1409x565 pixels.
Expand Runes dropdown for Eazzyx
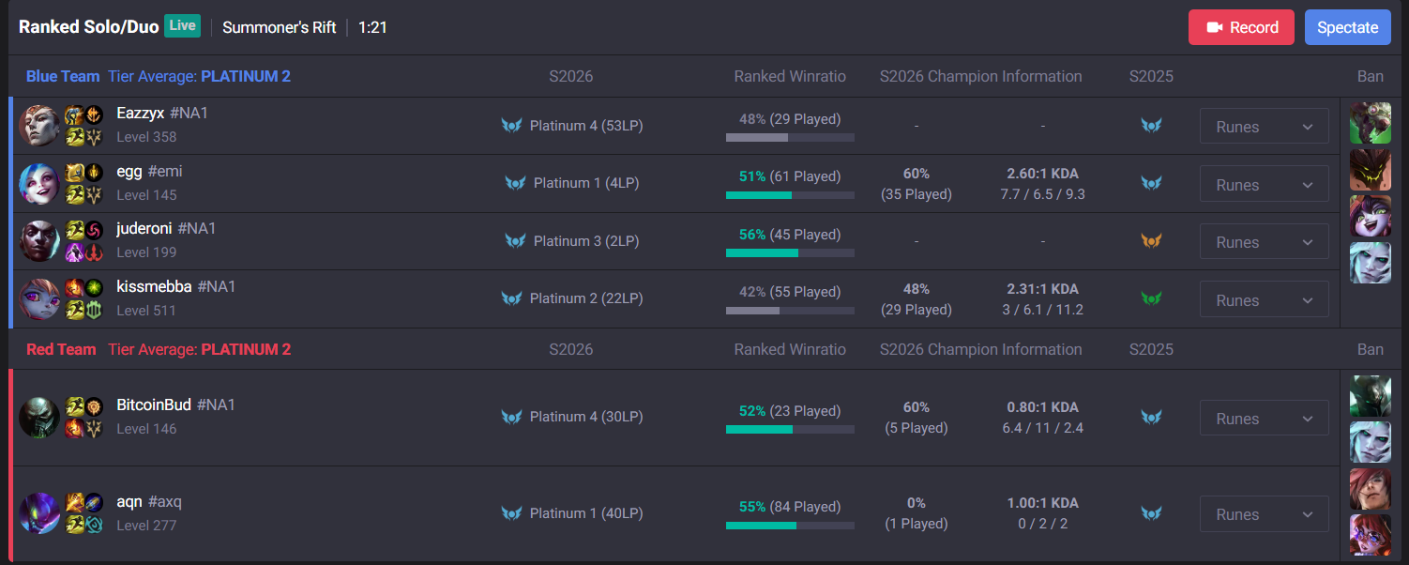click(x=1264, y=127)
